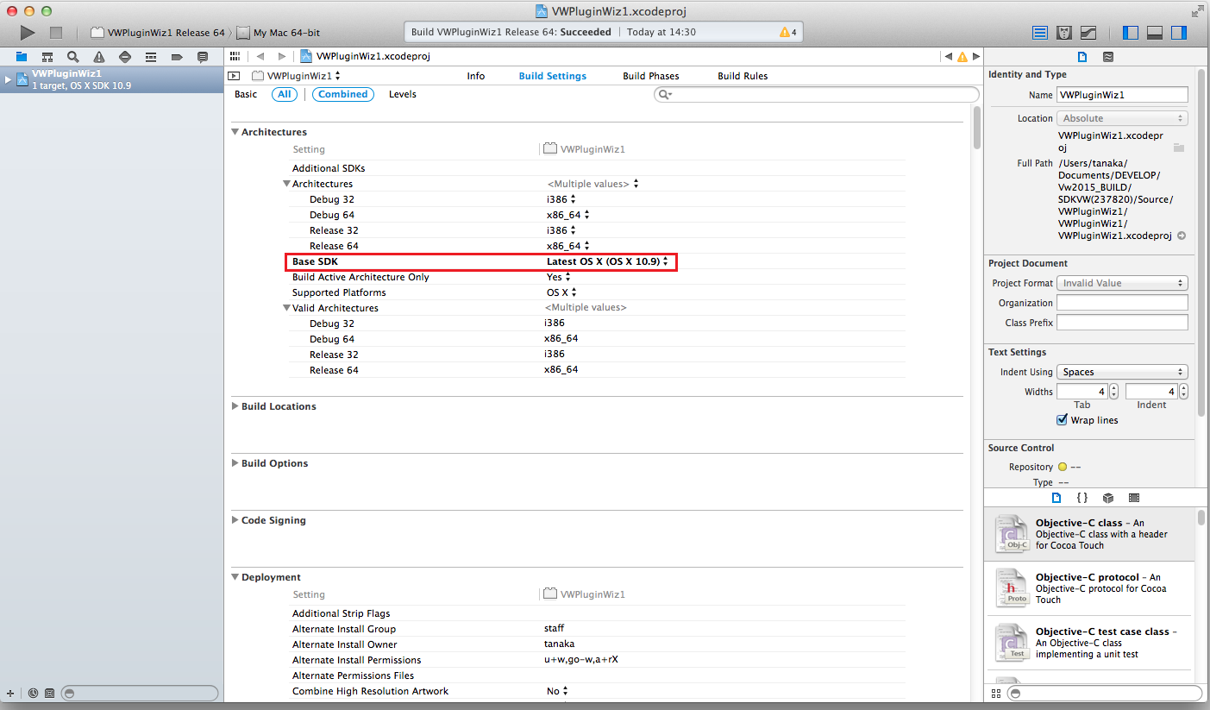The height and width of the screenshot is (710, 1210).
Task: Switch library to icon grid view
Action: pyautogui.click(x=996, y=693)
